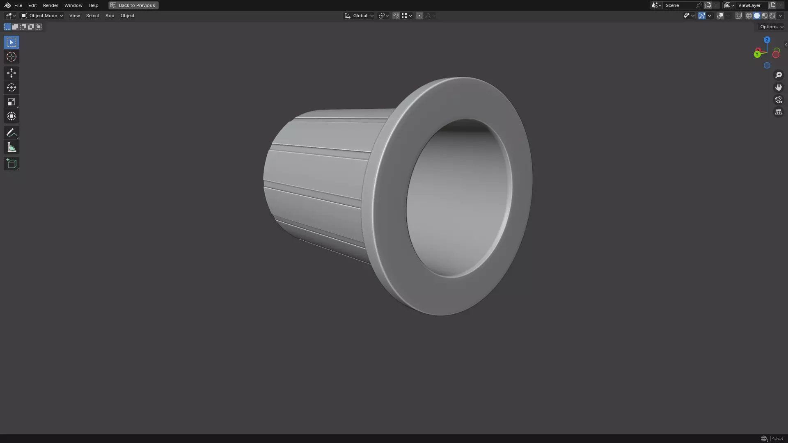The height and width of the screenshot is (443, 788).
Task: Click Back to Previous button
Action: click(133, 5)
